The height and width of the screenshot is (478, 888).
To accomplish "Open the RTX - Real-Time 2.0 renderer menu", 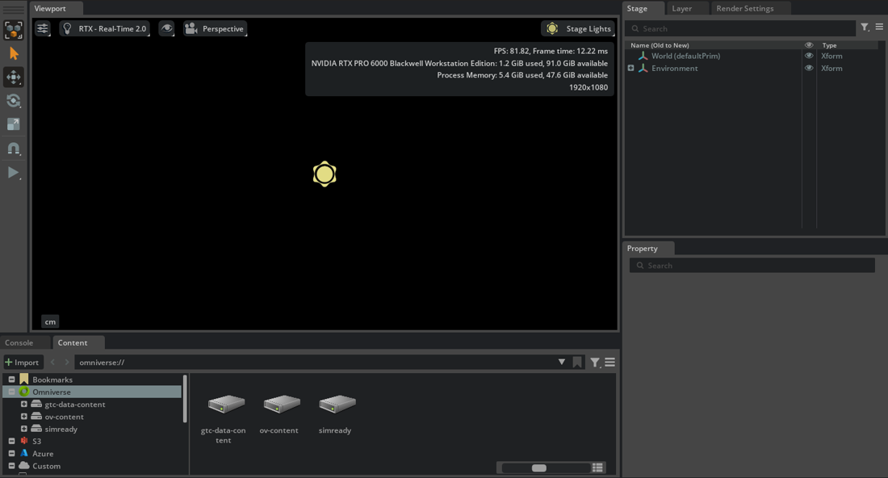I will pos(105,28).
